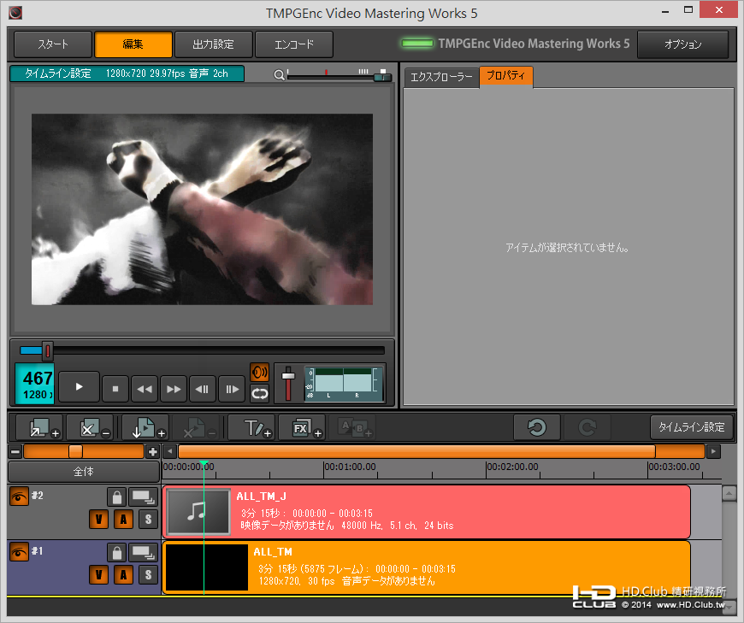Viewport: 744px width, 623px height.
Task: Open layer #1 display options icon
Action: [x=143, y=553]
